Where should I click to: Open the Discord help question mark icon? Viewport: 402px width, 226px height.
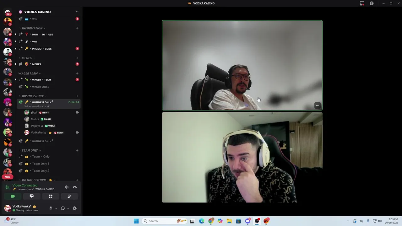(372, 3)
